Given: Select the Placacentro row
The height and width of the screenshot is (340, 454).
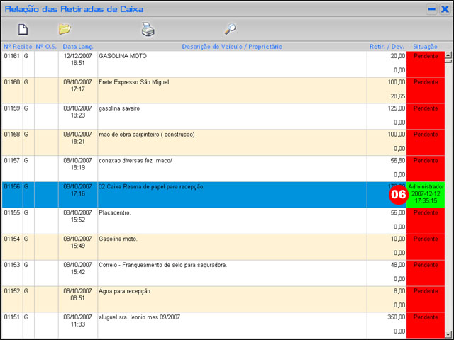Looking at the screenshot, I should coord(213,220).
